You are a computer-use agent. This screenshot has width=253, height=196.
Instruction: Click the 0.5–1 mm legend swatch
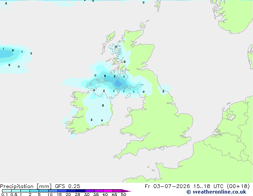(16, 191)
